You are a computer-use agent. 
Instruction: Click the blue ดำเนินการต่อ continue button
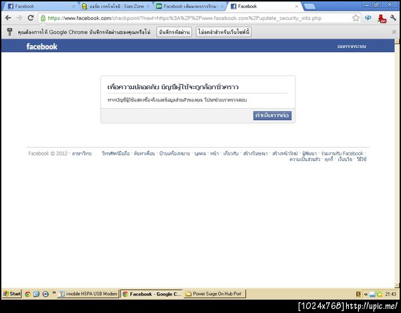tap(272, 115)
